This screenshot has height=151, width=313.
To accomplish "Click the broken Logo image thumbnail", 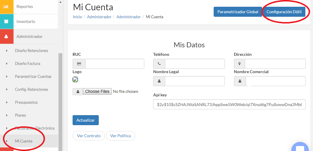I will (75, 79).
